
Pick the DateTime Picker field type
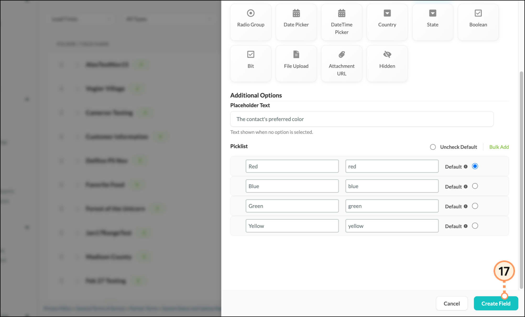342,22
